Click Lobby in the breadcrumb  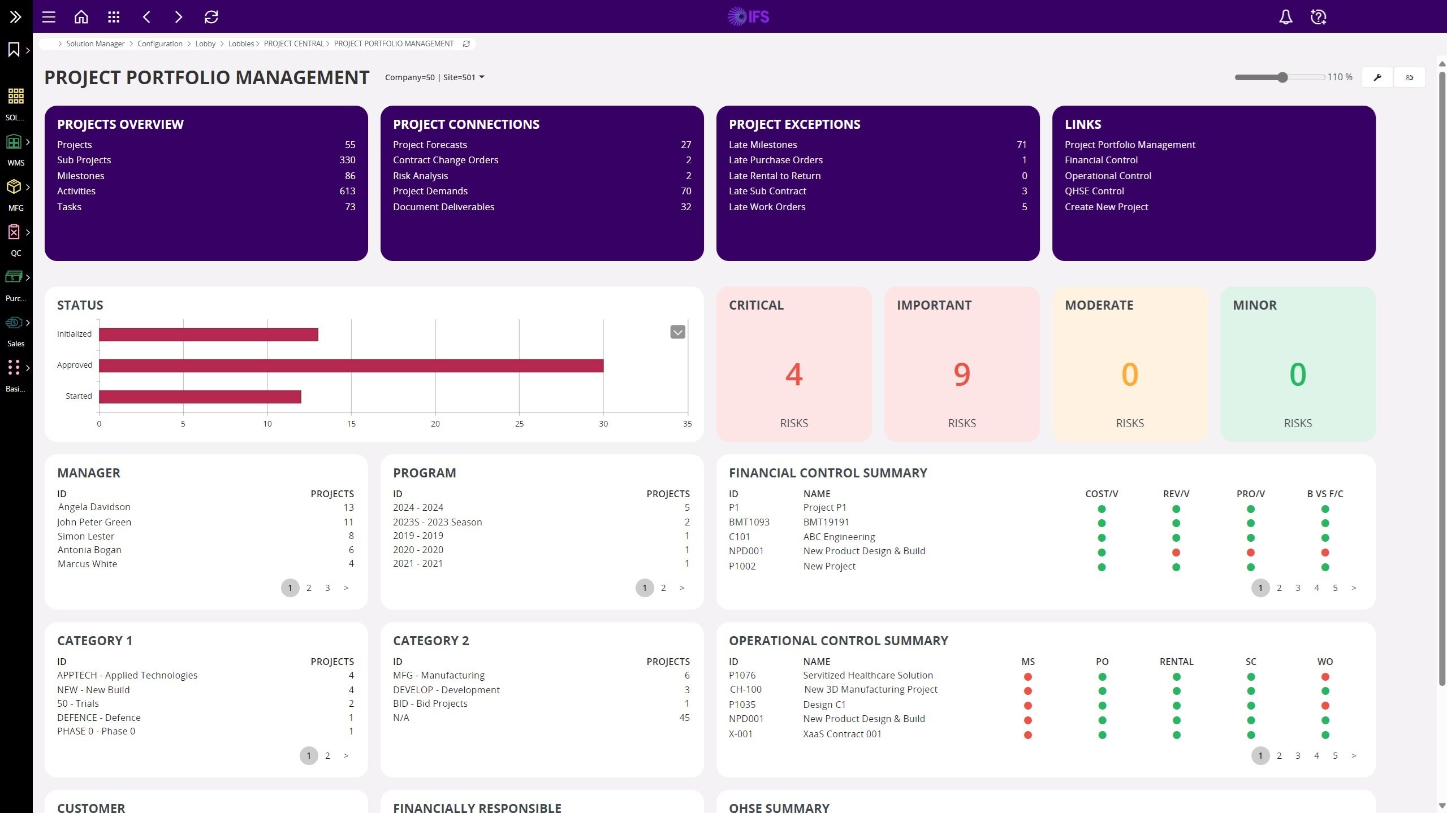tap(205, 44)
